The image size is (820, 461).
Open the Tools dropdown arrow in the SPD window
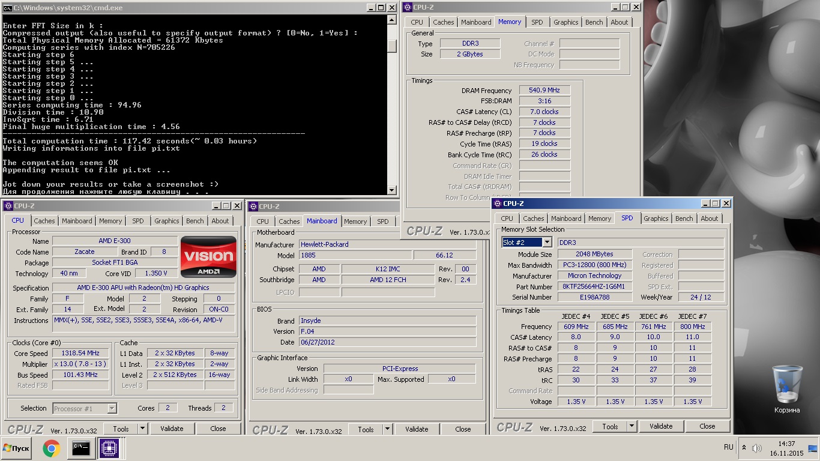(632, 426)
